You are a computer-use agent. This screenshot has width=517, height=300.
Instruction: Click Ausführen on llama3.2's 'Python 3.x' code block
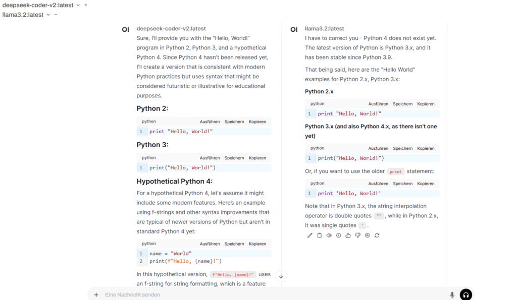(378, 149)
